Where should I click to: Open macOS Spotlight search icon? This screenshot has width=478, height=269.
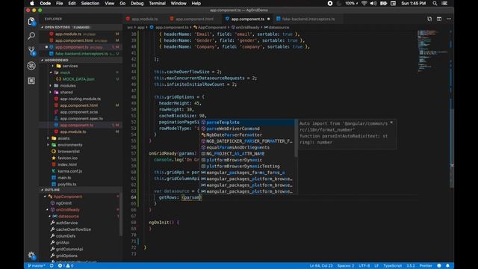coord(435,3)
